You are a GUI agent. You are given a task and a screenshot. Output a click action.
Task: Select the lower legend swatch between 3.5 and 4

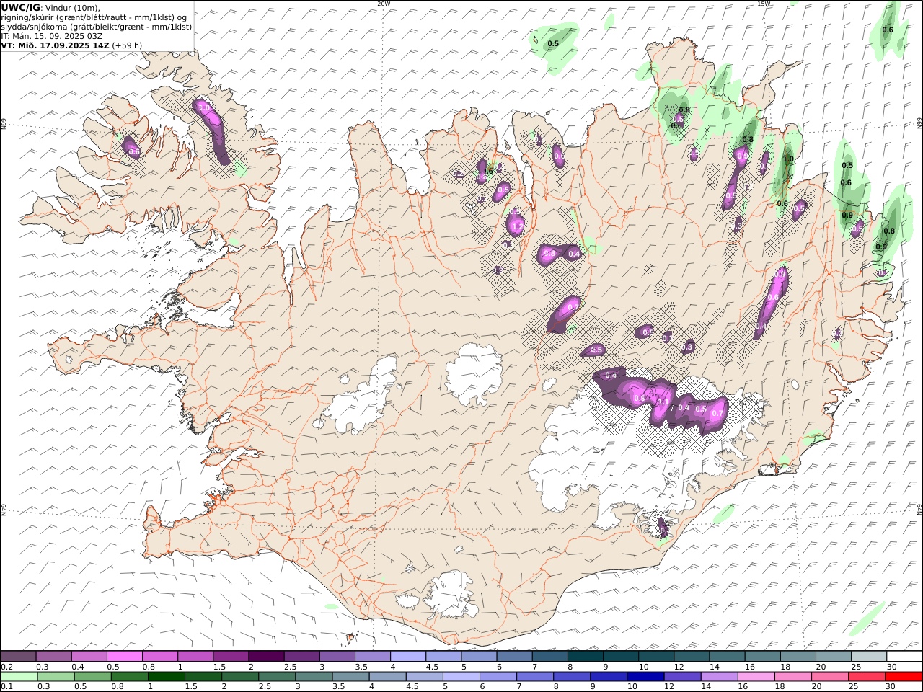coord(350,676)
